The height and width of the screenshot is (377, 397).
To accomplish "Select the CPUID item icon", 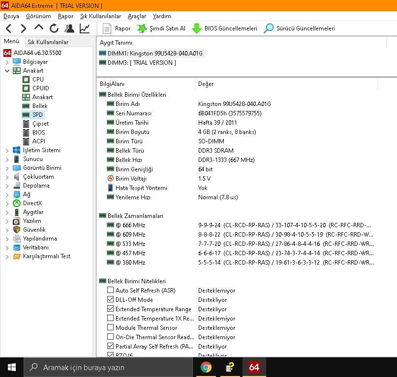I will 26,88.
